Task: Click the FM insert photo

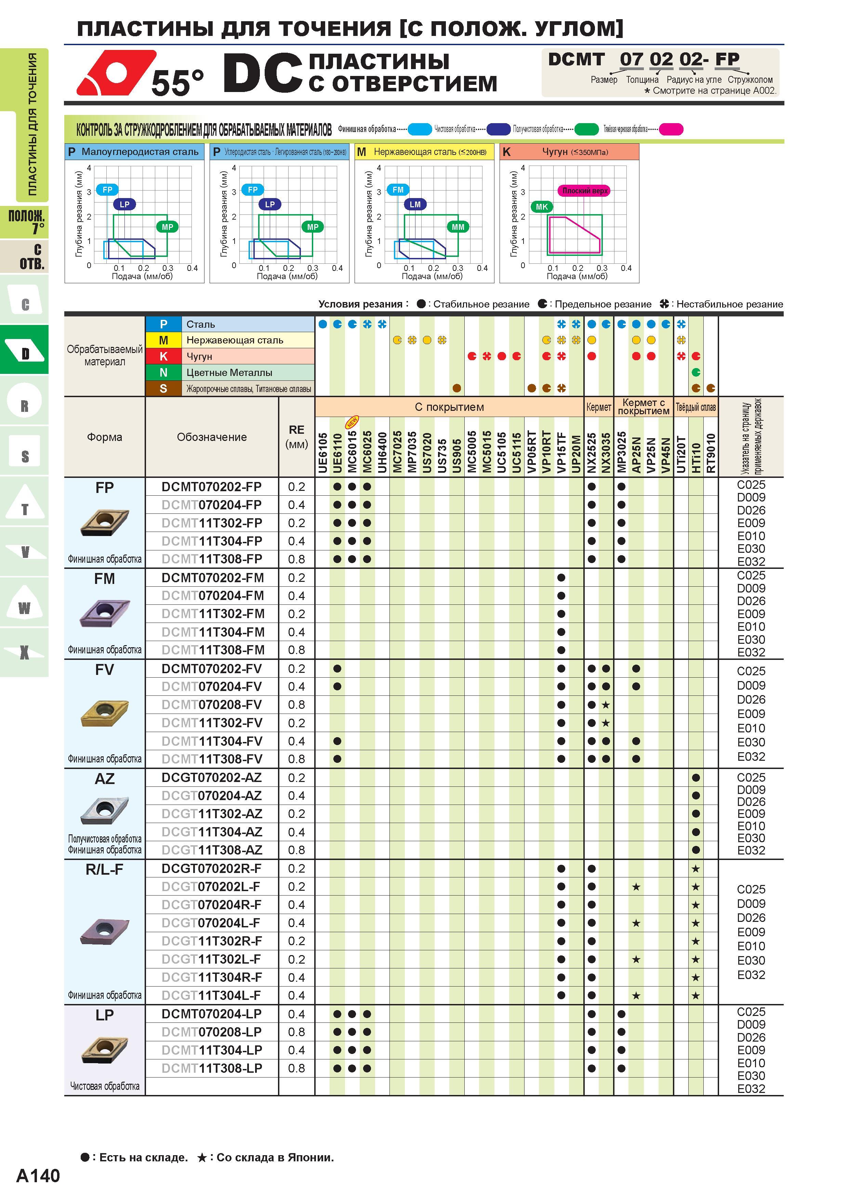Action: coord(105,613)
